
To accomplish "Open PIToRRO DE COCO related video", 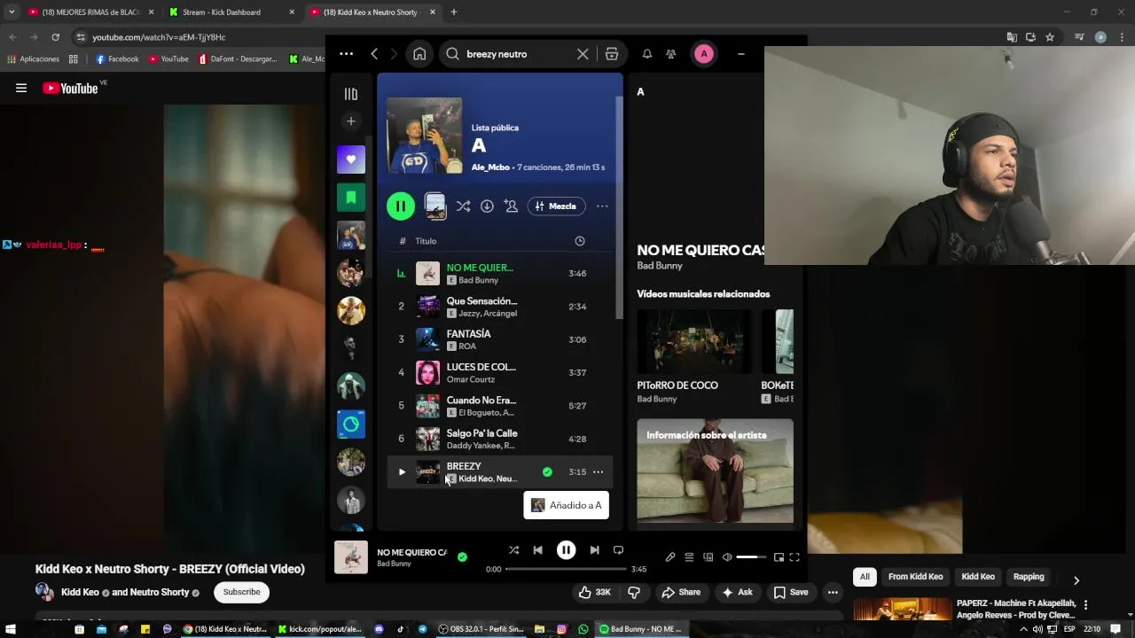I will click(x=693, y=356).
